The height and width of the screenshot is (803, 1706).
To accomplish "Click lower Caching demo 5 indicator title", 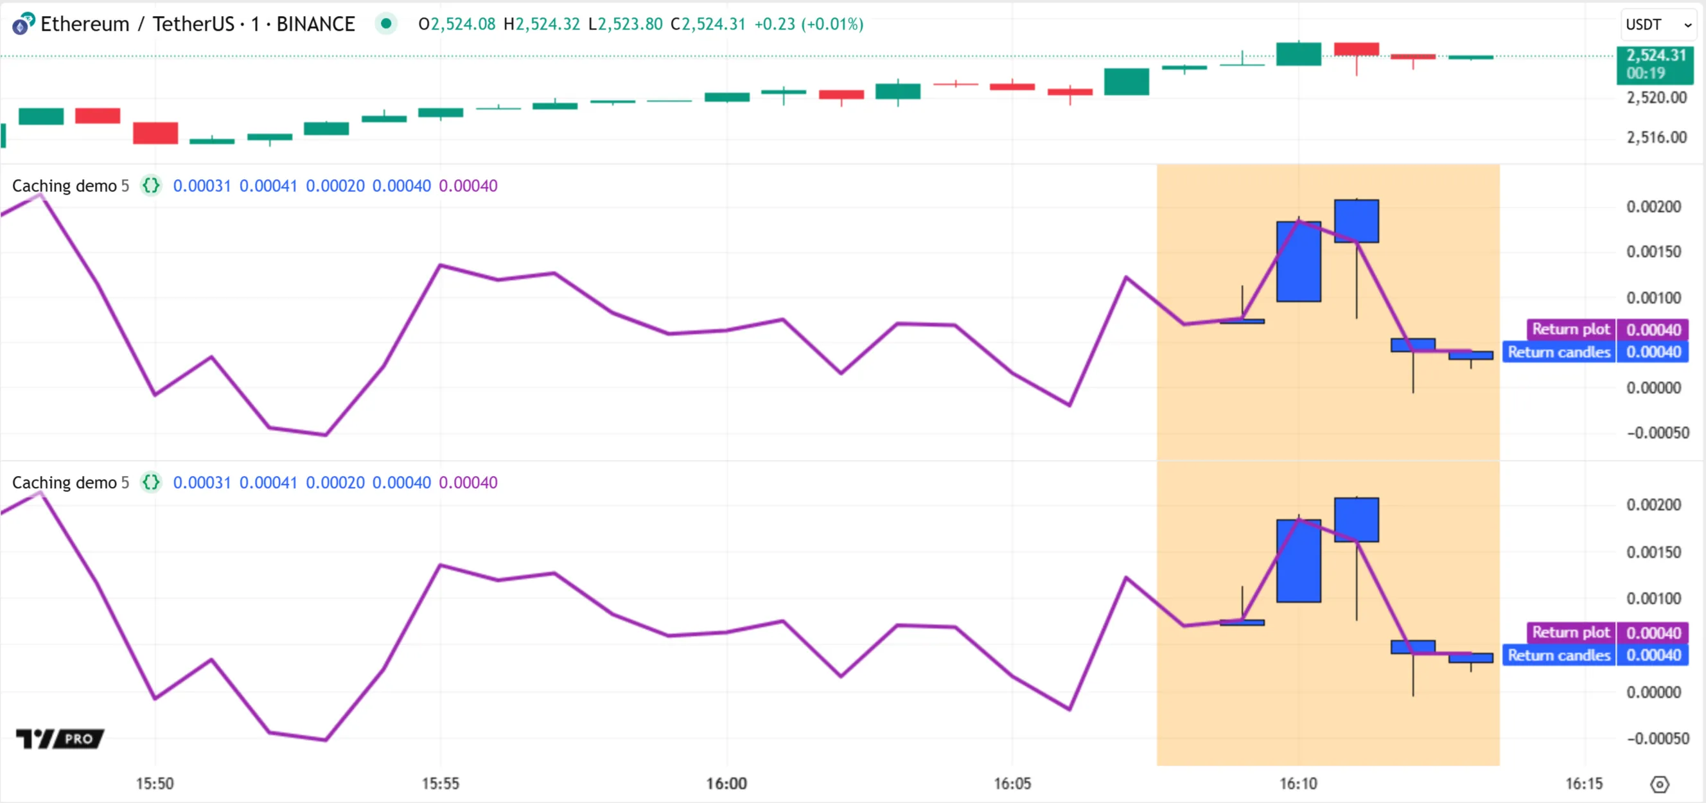I will coord(70,482).
